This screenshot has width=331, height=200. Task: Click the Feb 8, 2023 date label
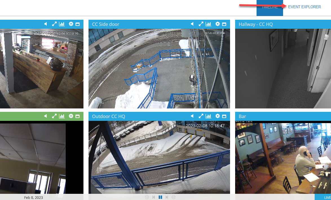pos(33,197)
